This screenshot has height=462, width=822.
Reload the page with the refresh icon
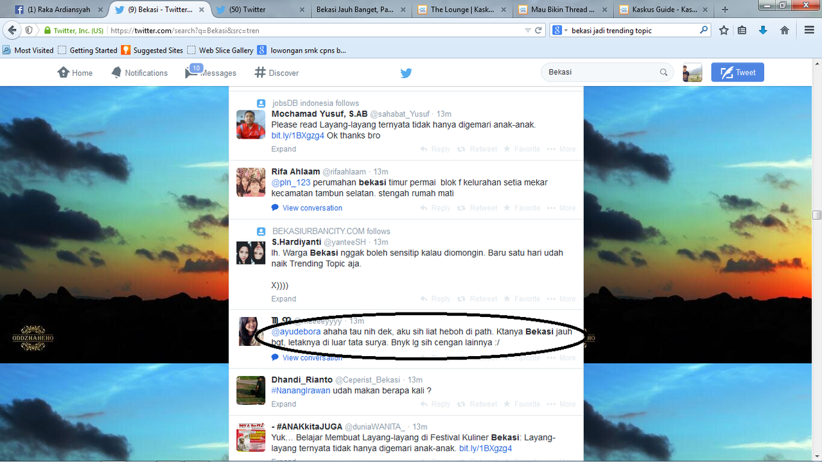(x=539, y=30)
